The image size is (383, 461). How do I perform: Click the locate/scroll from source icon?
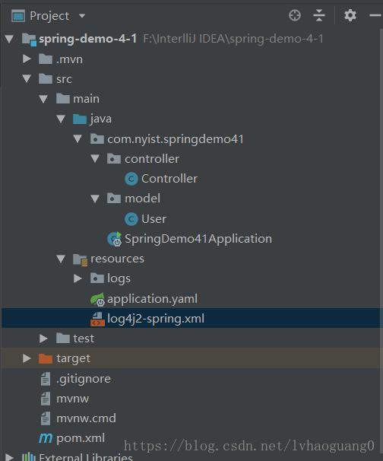point(295,15)
